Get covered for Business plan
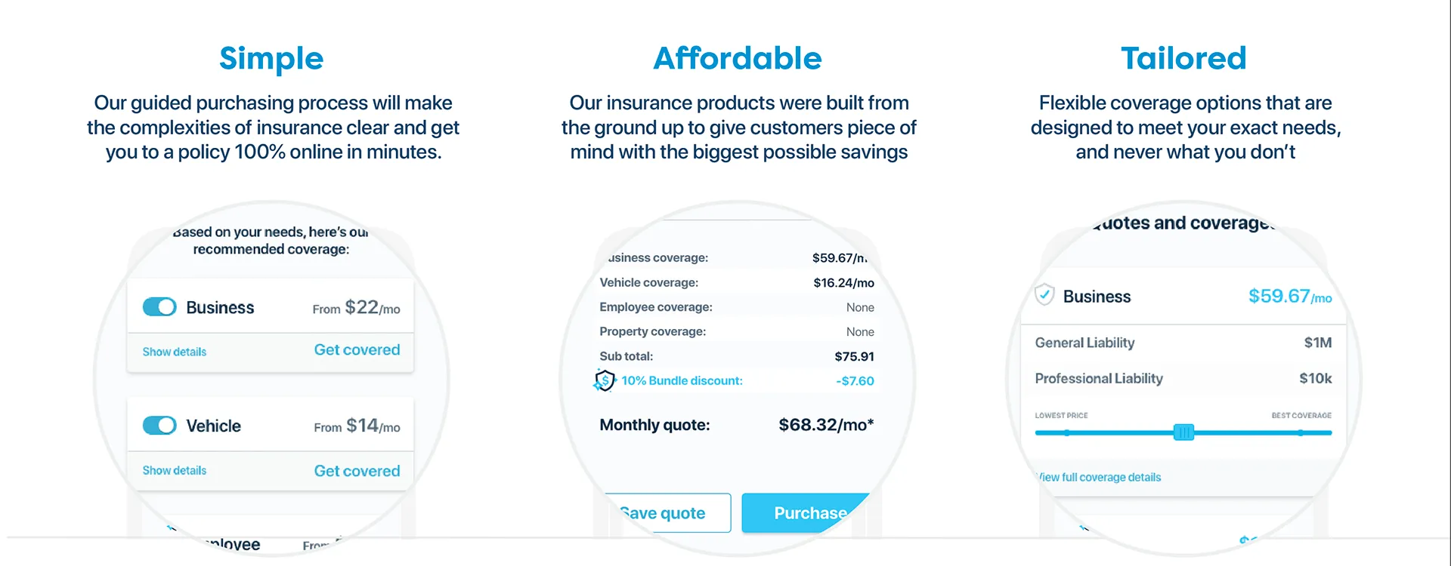Viewport: 1451px width, 566px height. click(357, 350)
